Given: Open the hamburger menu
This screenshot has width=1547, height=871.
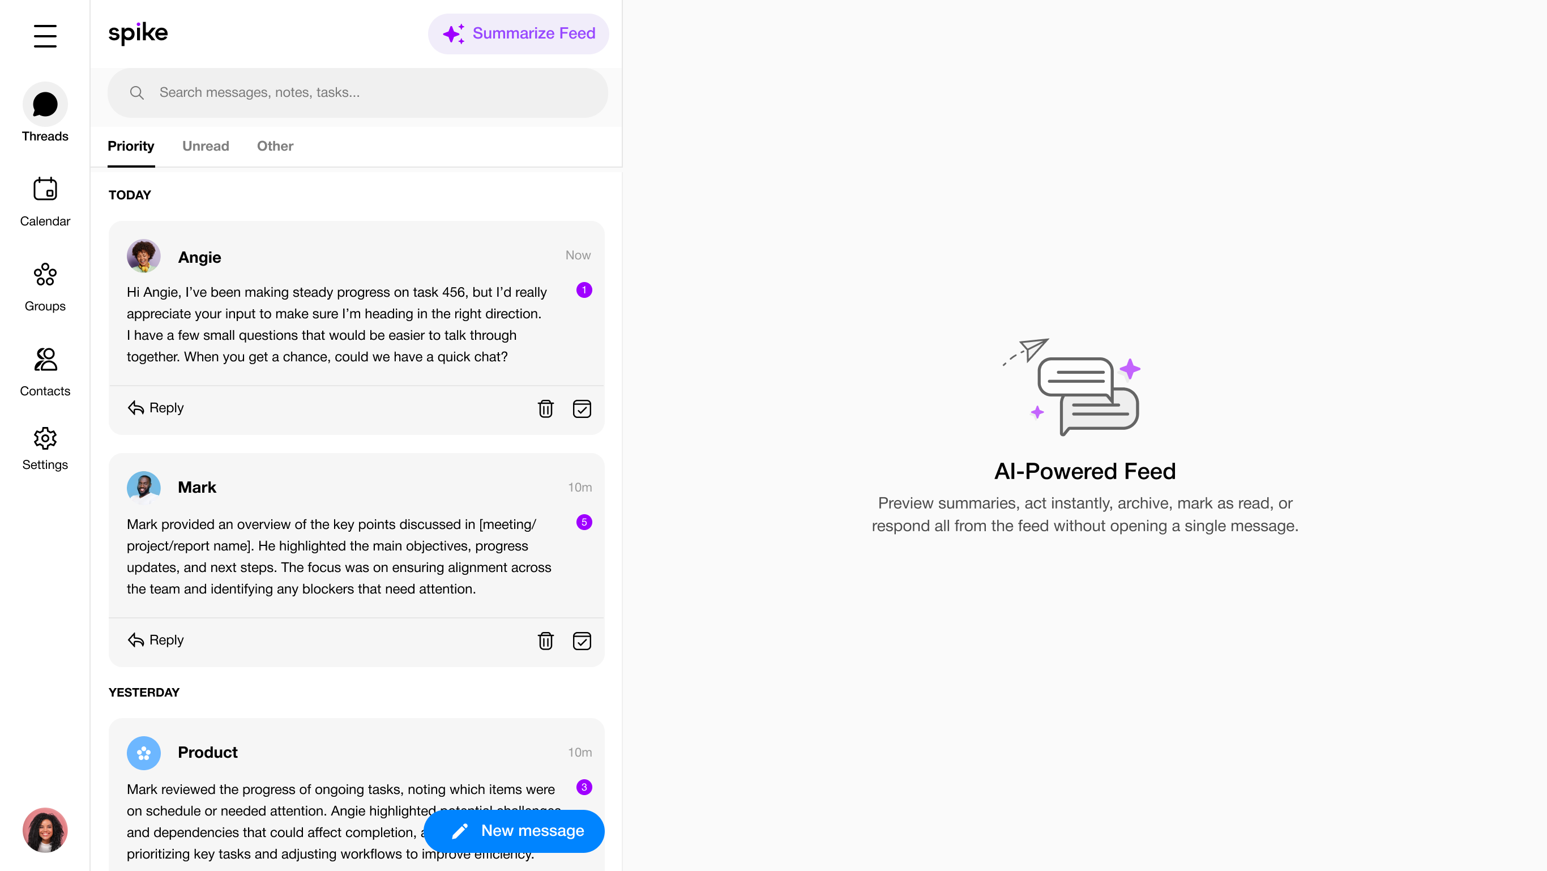Looking at the screenshot, I should pyautogui.click(x=45, y=36).
